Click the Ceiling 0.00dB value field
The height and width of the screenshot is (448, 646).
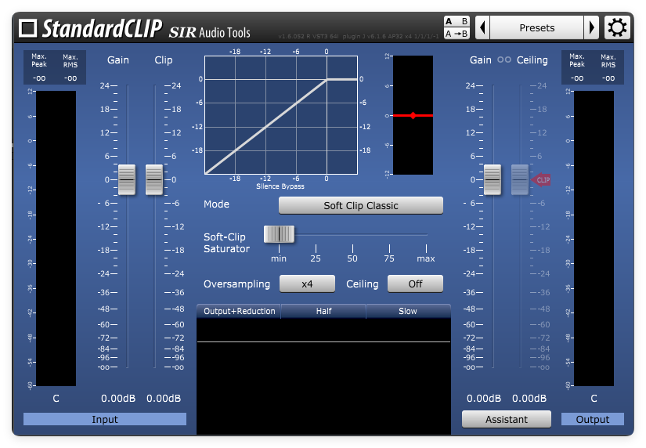click(529, 399)
